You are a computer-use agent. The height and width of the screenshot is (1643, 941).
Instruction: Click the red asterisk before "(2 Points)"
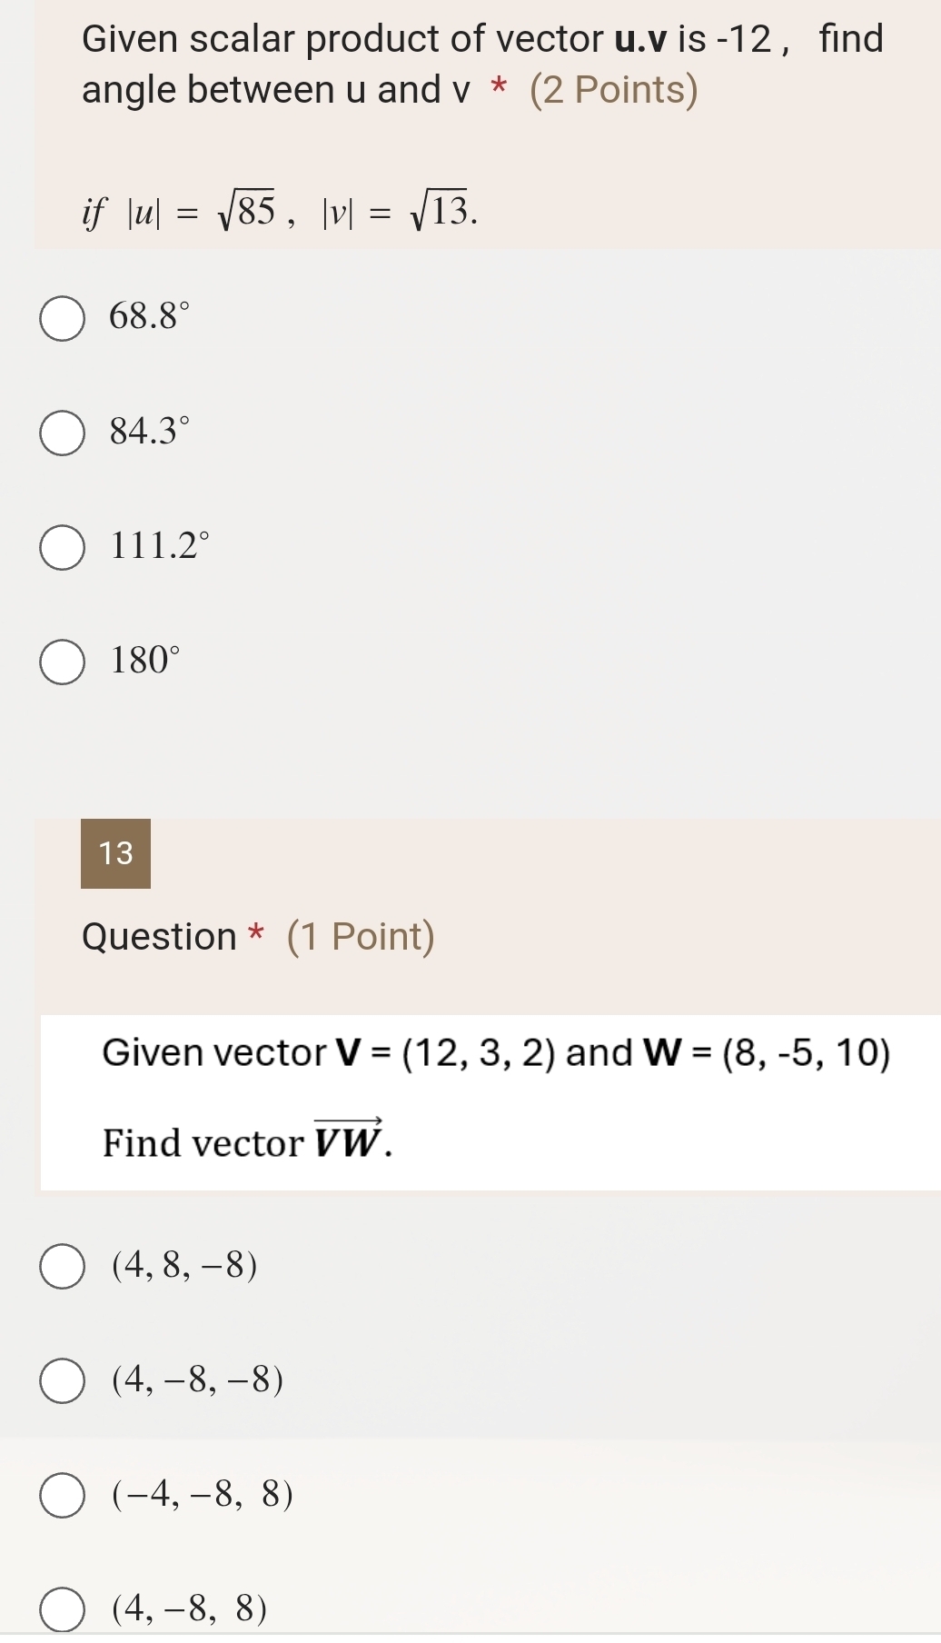(x=499, y=88)
